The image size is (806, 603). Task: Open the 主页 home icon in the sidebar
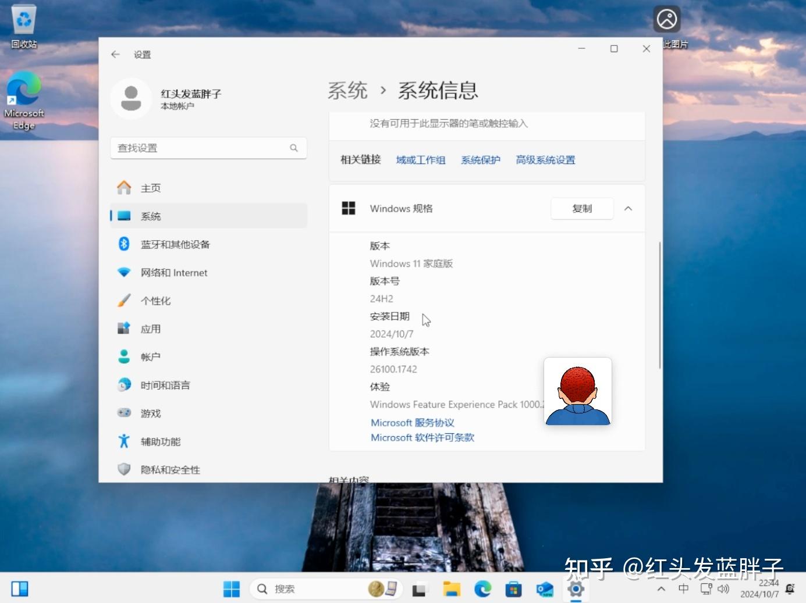(x=124, y=187)
